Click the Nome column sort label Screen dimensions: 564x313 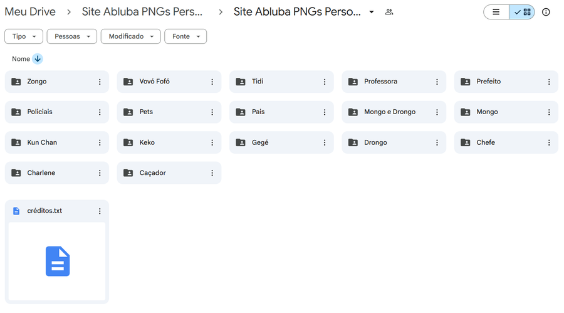coord(21,59)
